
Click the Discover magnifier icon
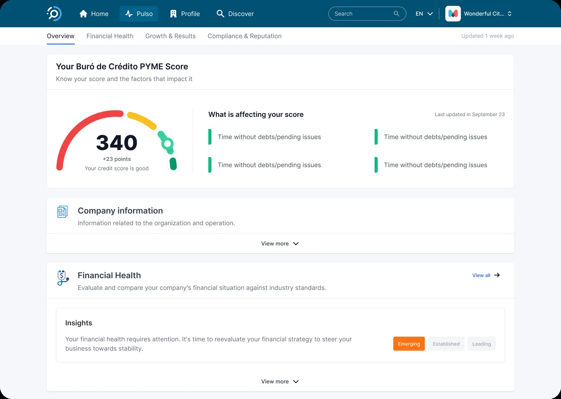[x=220, y=14]
